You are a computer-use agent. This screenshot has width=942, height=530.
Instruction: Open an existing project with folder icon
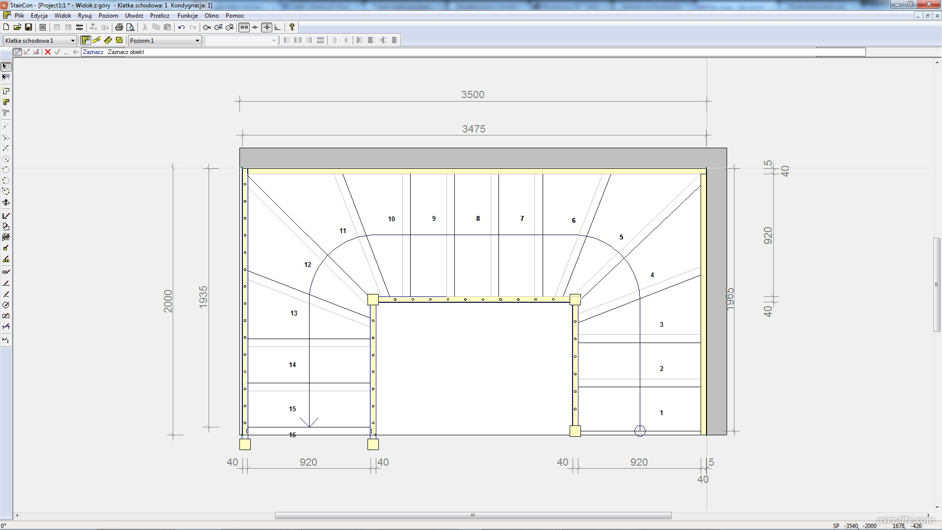(x=17, y=27)
